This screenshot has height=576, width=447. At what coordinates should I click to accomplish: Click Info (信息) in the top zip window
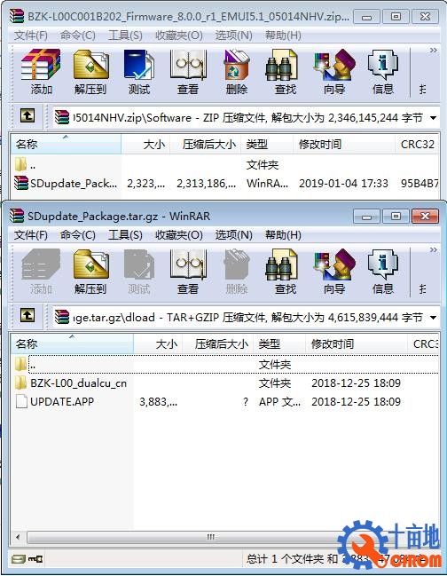(x=383, y=72)
